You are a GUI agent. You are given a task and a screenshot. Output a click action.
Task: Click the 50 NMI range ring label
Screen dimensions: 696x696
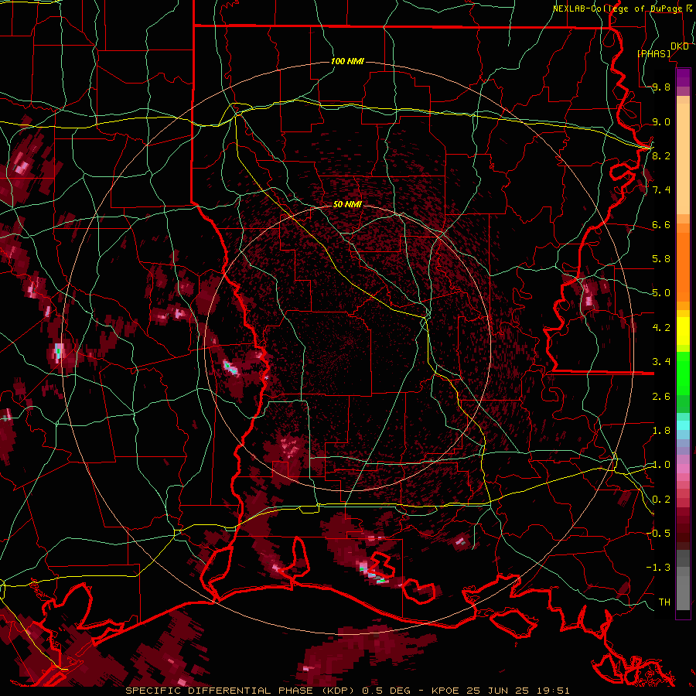point(347,205)
